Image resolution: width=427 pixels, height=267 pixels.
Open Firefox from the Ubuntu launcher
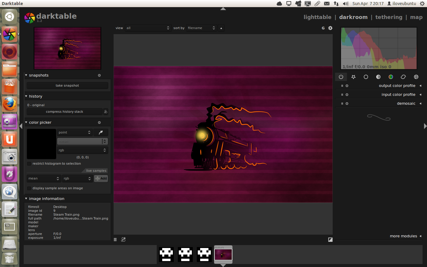click(9, 104)
